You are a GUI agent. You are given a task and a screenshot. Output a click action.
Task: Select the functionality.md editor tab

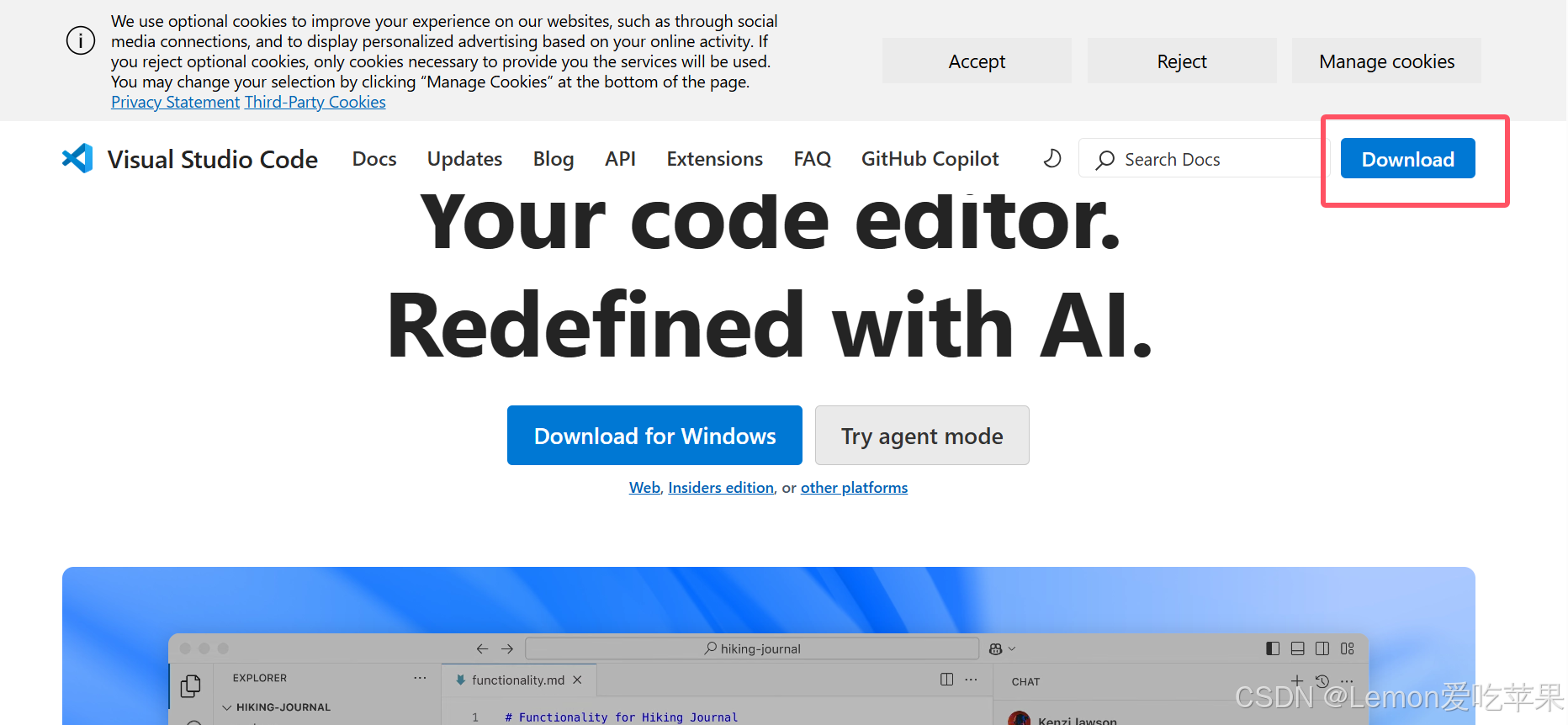pos(519,680)
